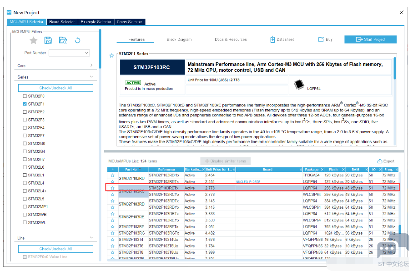Image resolution: width=413 pixels, height=271 pixels.
Task: Close the Board column with its X
Action: click(x=301, y=169)
